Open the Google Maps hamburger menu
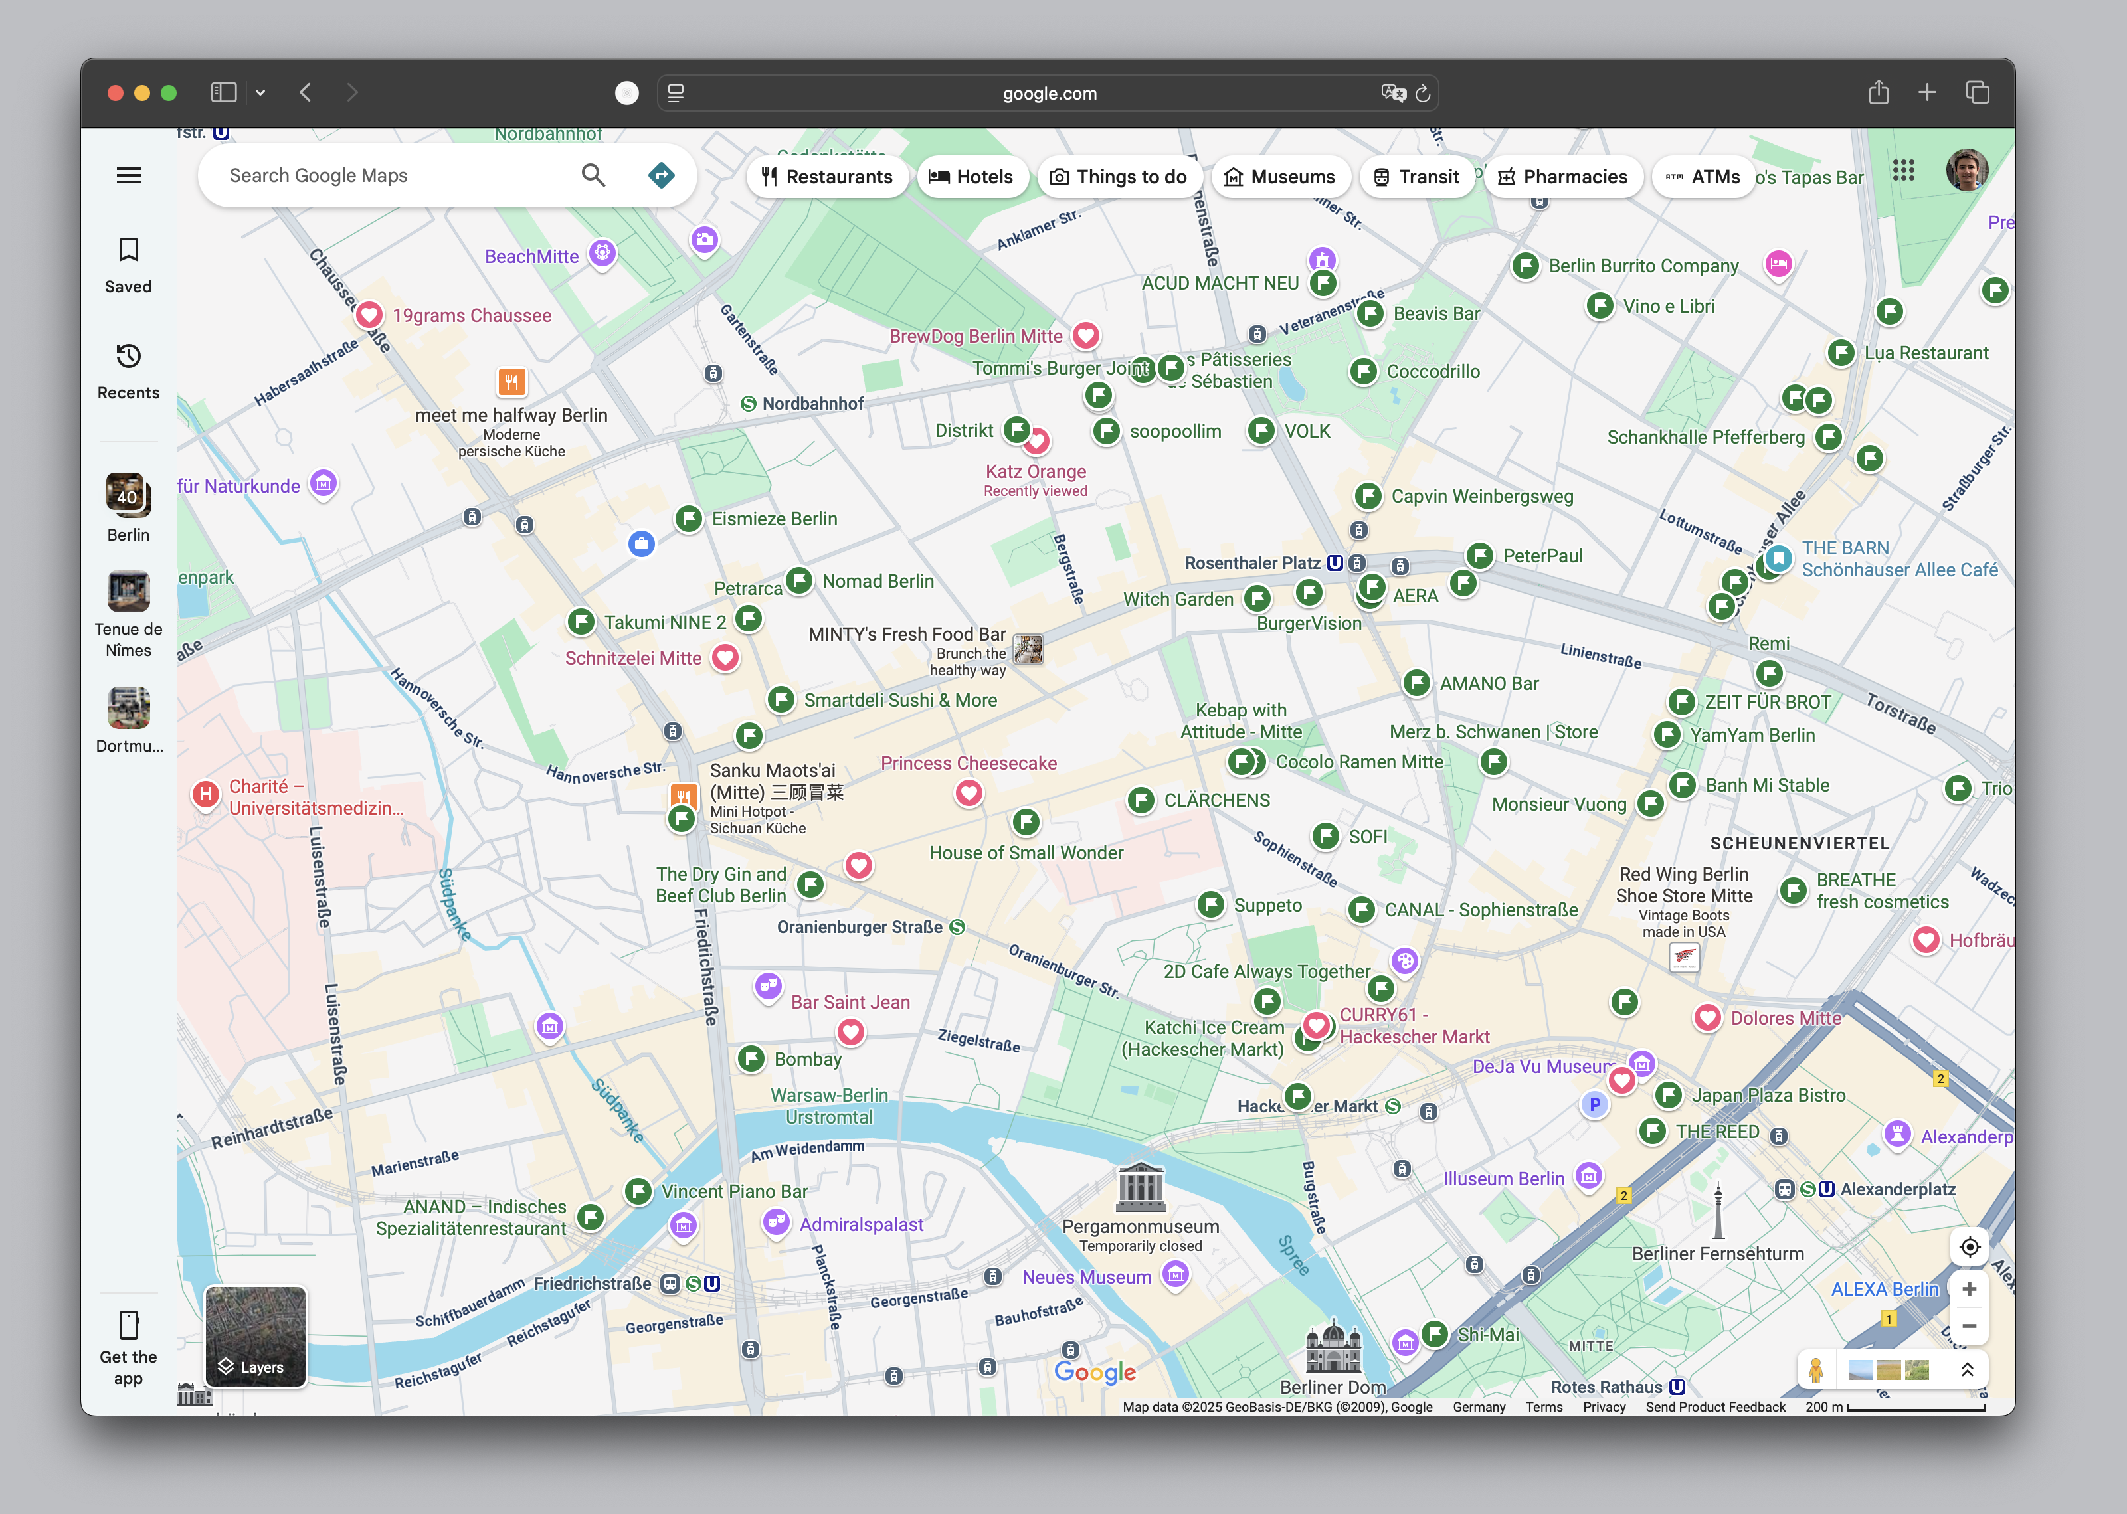 129,175
